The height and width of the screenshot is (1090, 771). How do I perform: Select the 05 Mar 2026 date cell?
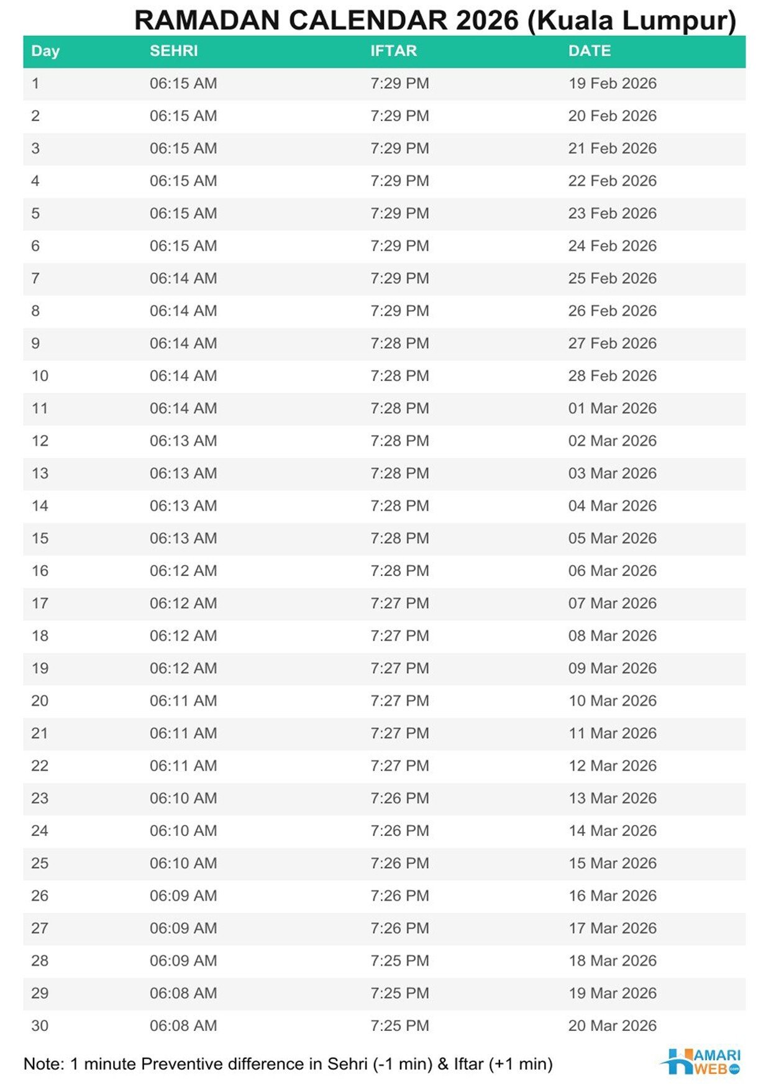tap(612, 538)
